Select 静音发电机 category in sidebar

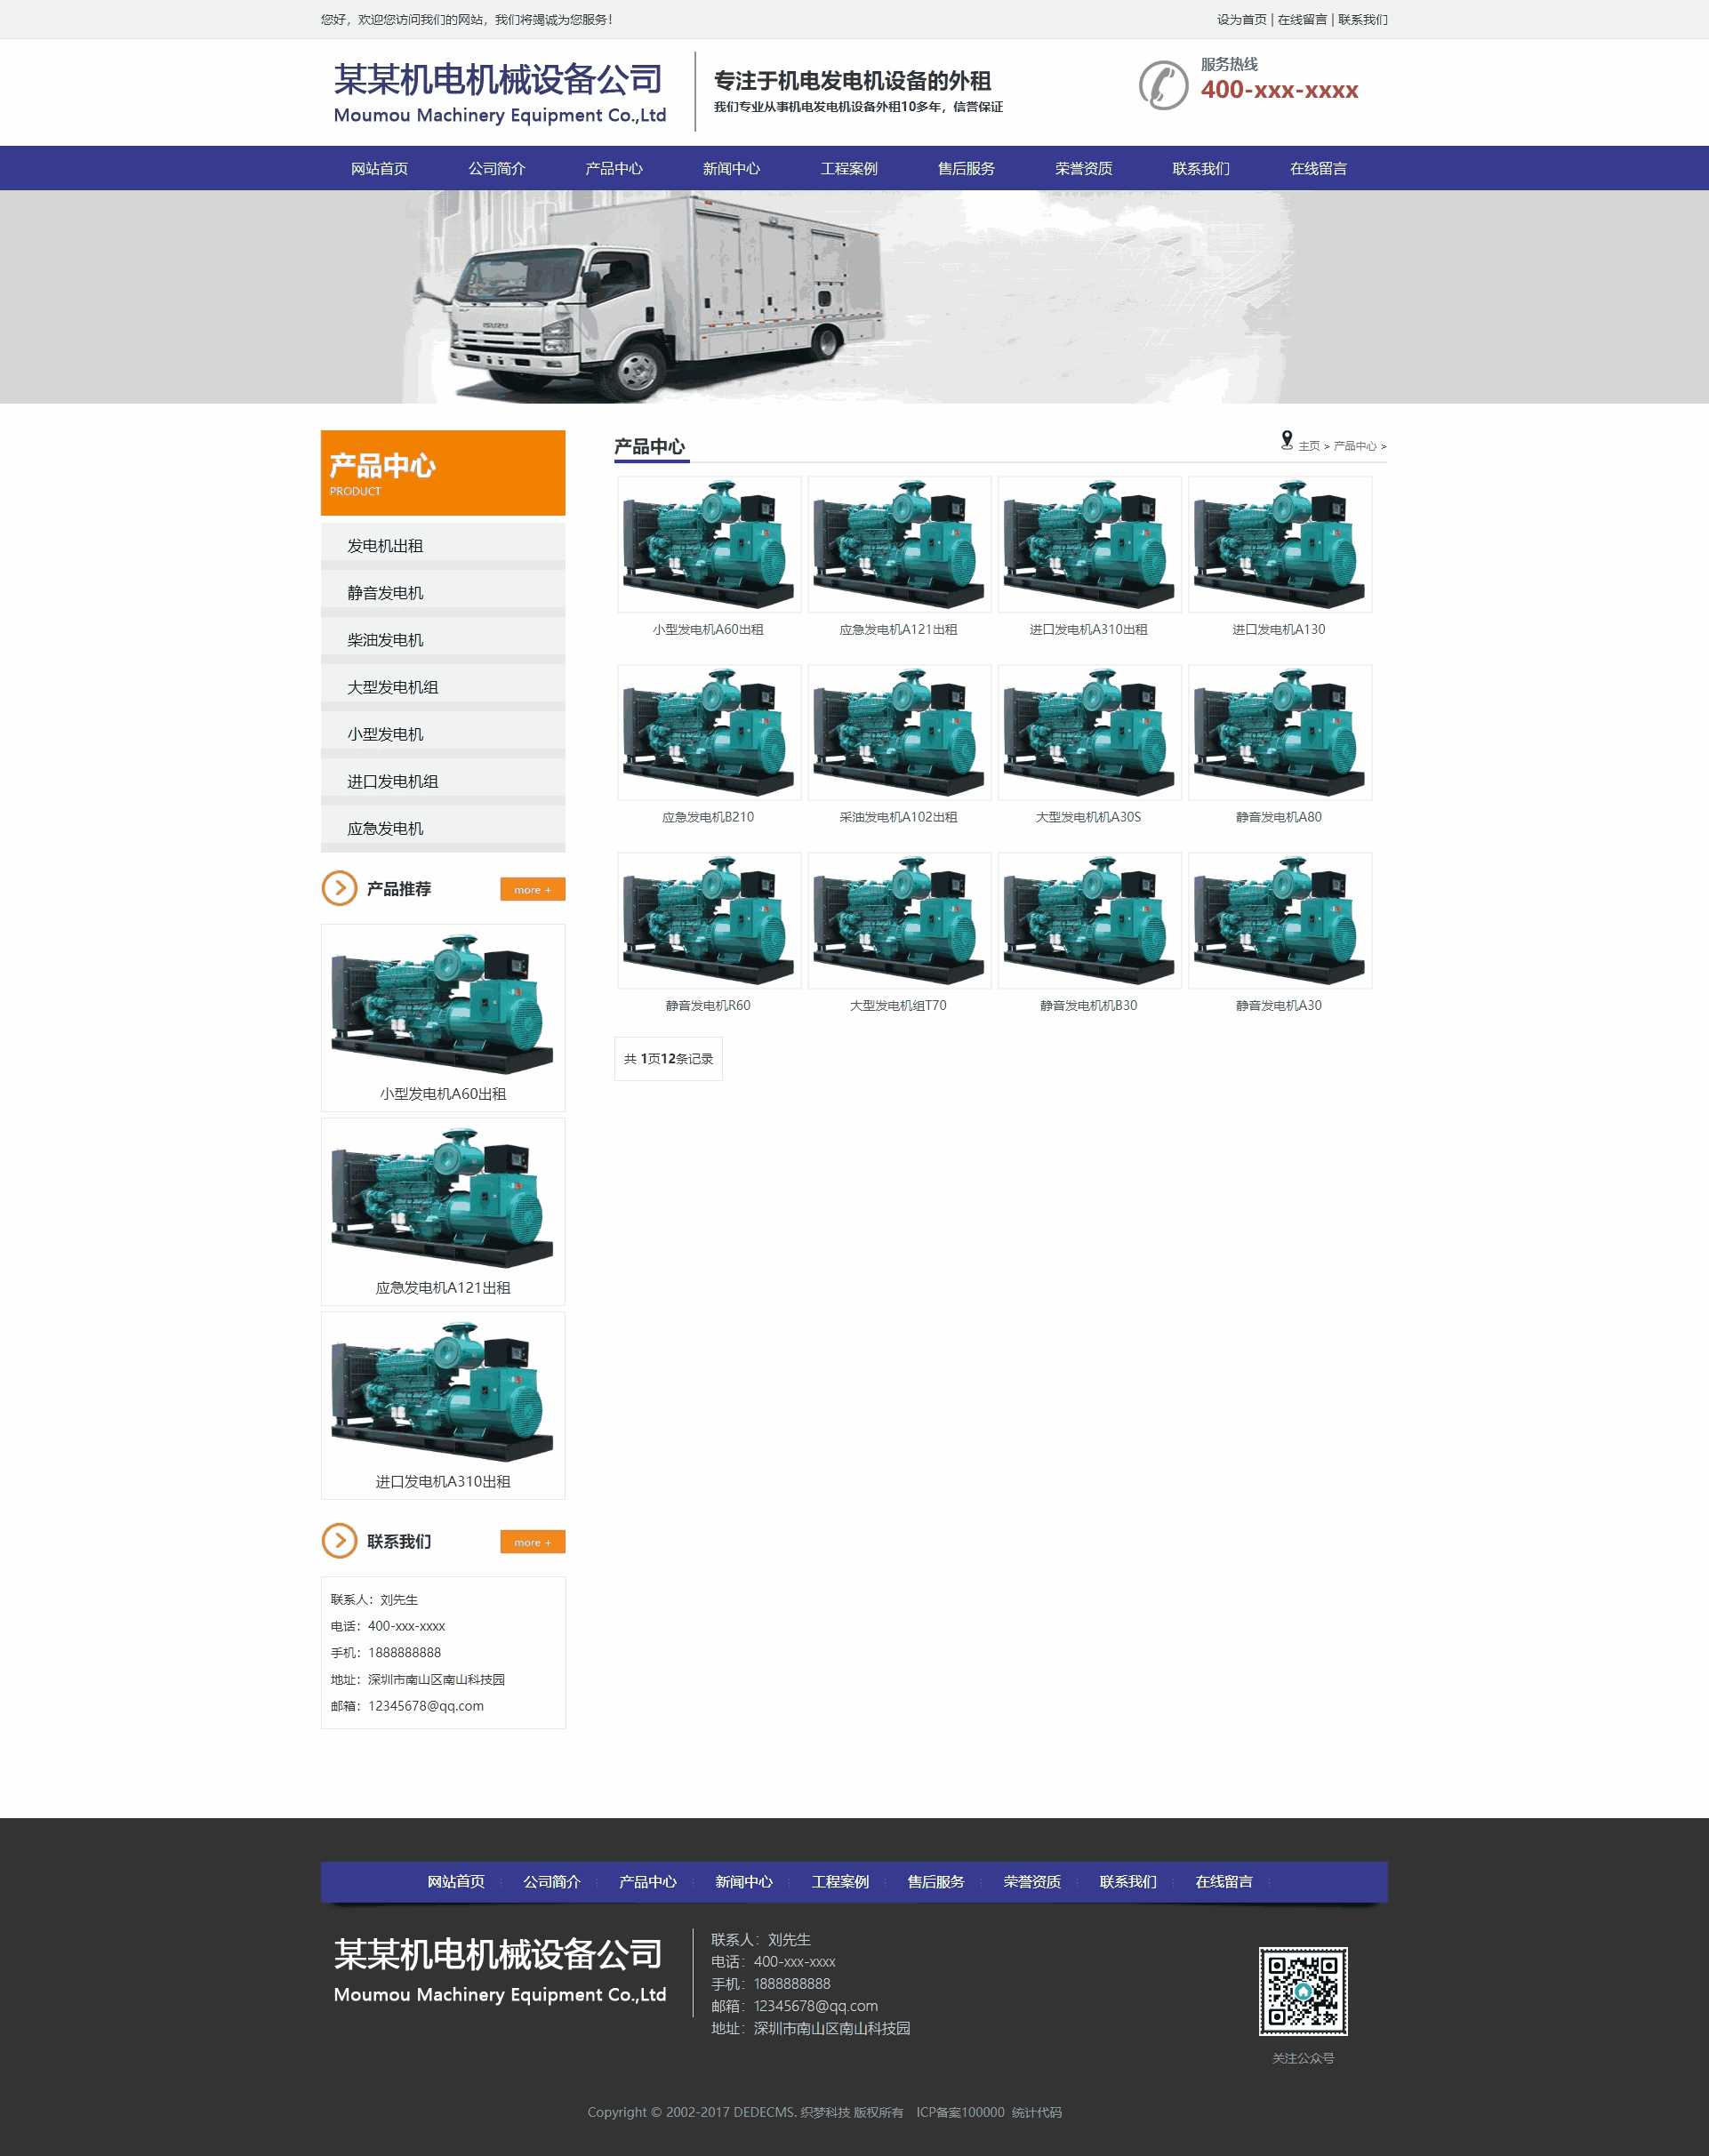tap(385, 593)
